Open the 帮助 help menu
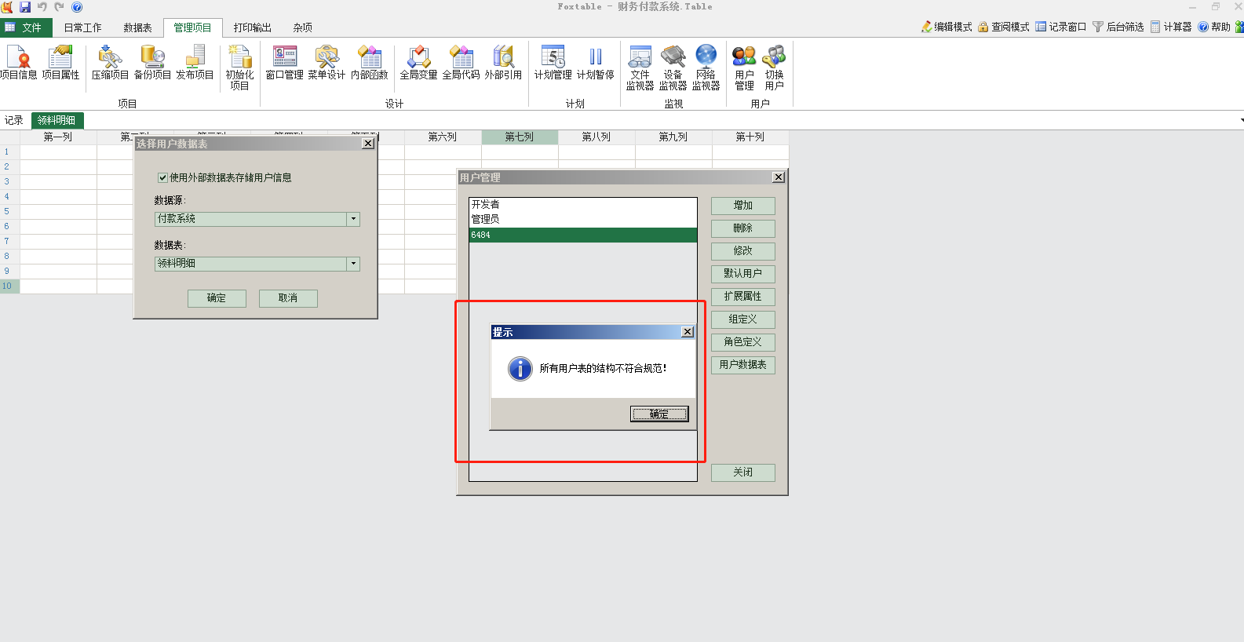 1214,27
